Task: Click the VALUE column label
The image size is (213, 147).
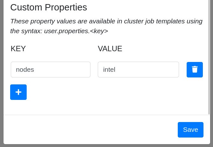Action: point(110,49)
